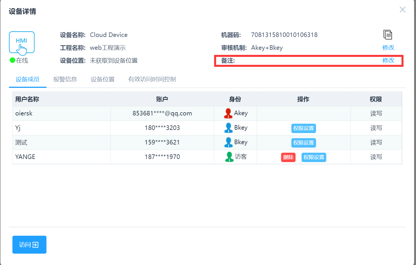Viewport: 416px width, 265px height.
Task: Click the Bkey identity label for Yj
Action: 241,128
